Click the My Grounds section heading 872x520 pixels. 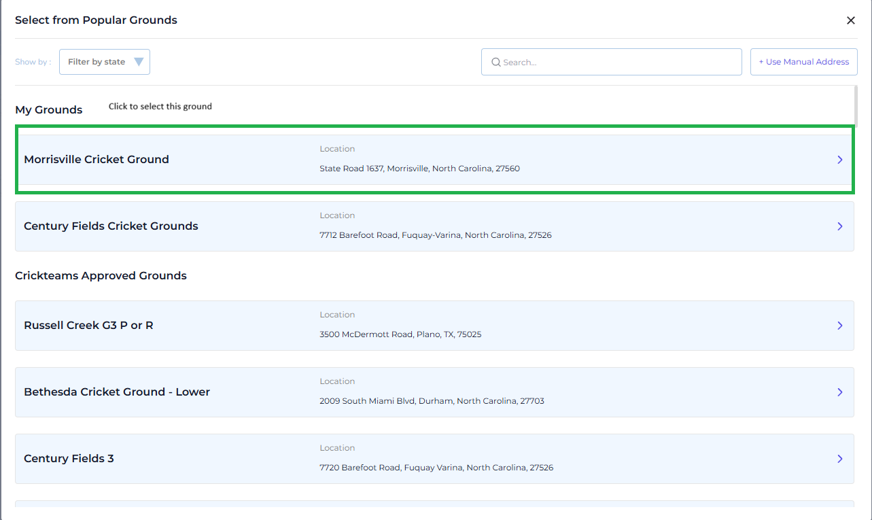pyautogui.click(x=49, y=110)
